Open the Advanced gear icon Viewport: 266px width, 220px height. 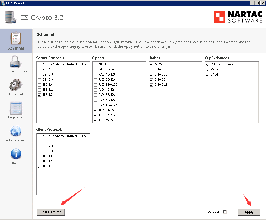click(x=16, y=87)
